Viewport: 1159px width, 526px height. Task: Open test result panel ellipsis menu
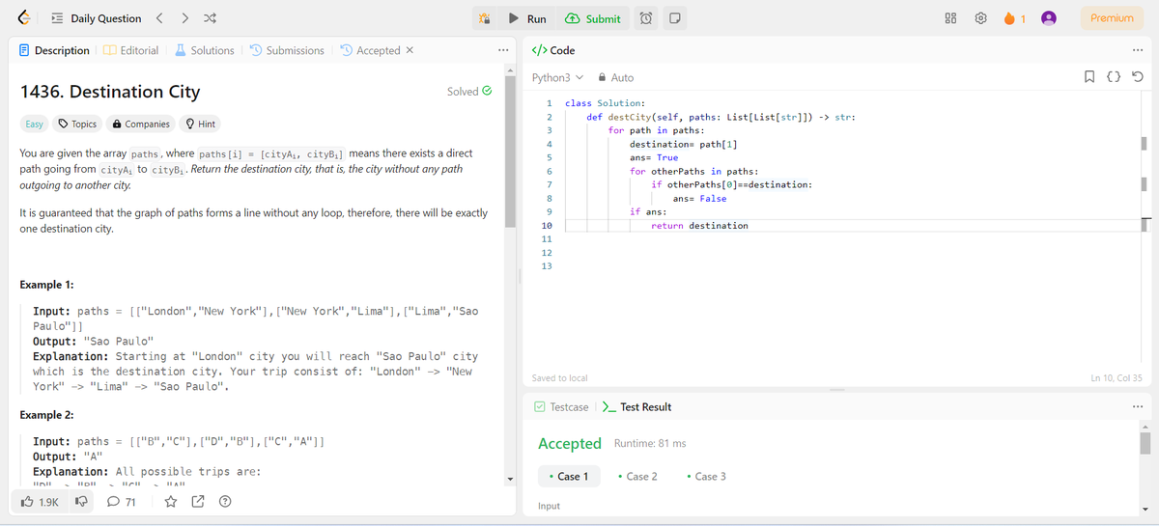coord(1137,407)
